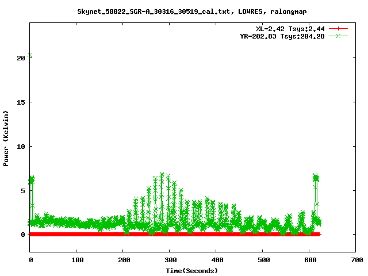
Task: Click the x-axis tick label '400'
Action: tap(217, 260)
